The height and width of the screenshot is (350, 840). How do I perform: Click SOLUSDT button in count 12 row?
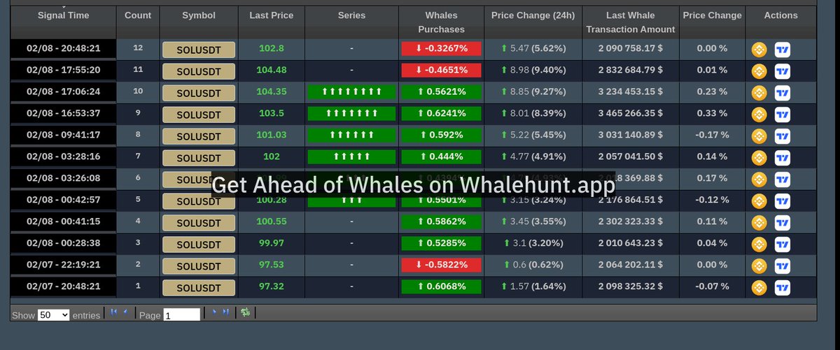199,50
